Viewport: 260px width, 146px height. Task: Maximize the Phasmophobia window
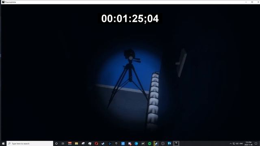tap(252, 2)
